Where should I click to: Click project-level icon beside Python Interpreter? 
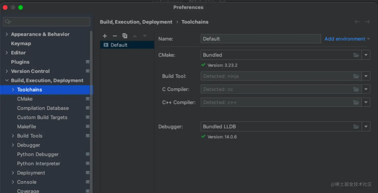pyautogui.click(x=88, y=163)
